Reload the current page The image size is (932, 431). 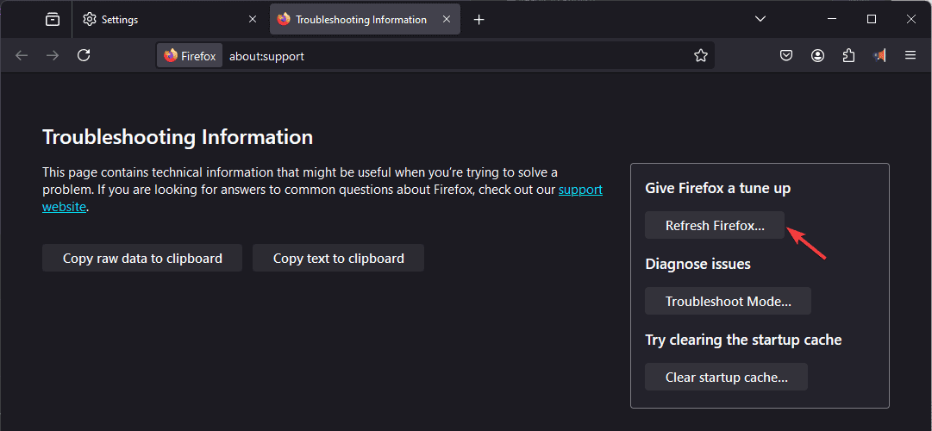pyautogui.click(x=84, y=55)
